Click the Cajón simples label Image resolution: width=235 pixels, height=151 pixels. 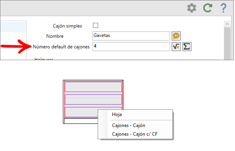pyautogui.click(x=67, y=26)
